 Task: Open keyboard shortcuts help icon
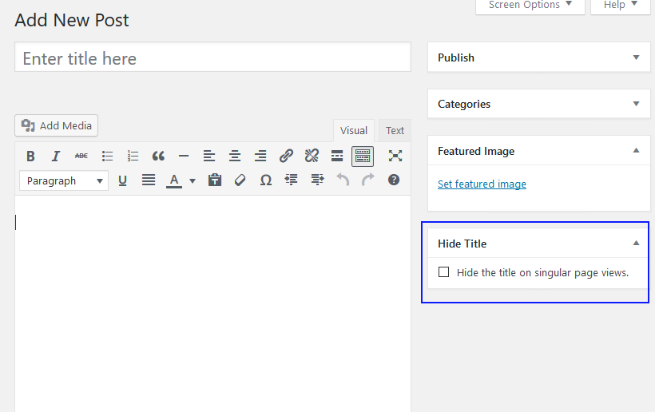(x=394, y=180)
